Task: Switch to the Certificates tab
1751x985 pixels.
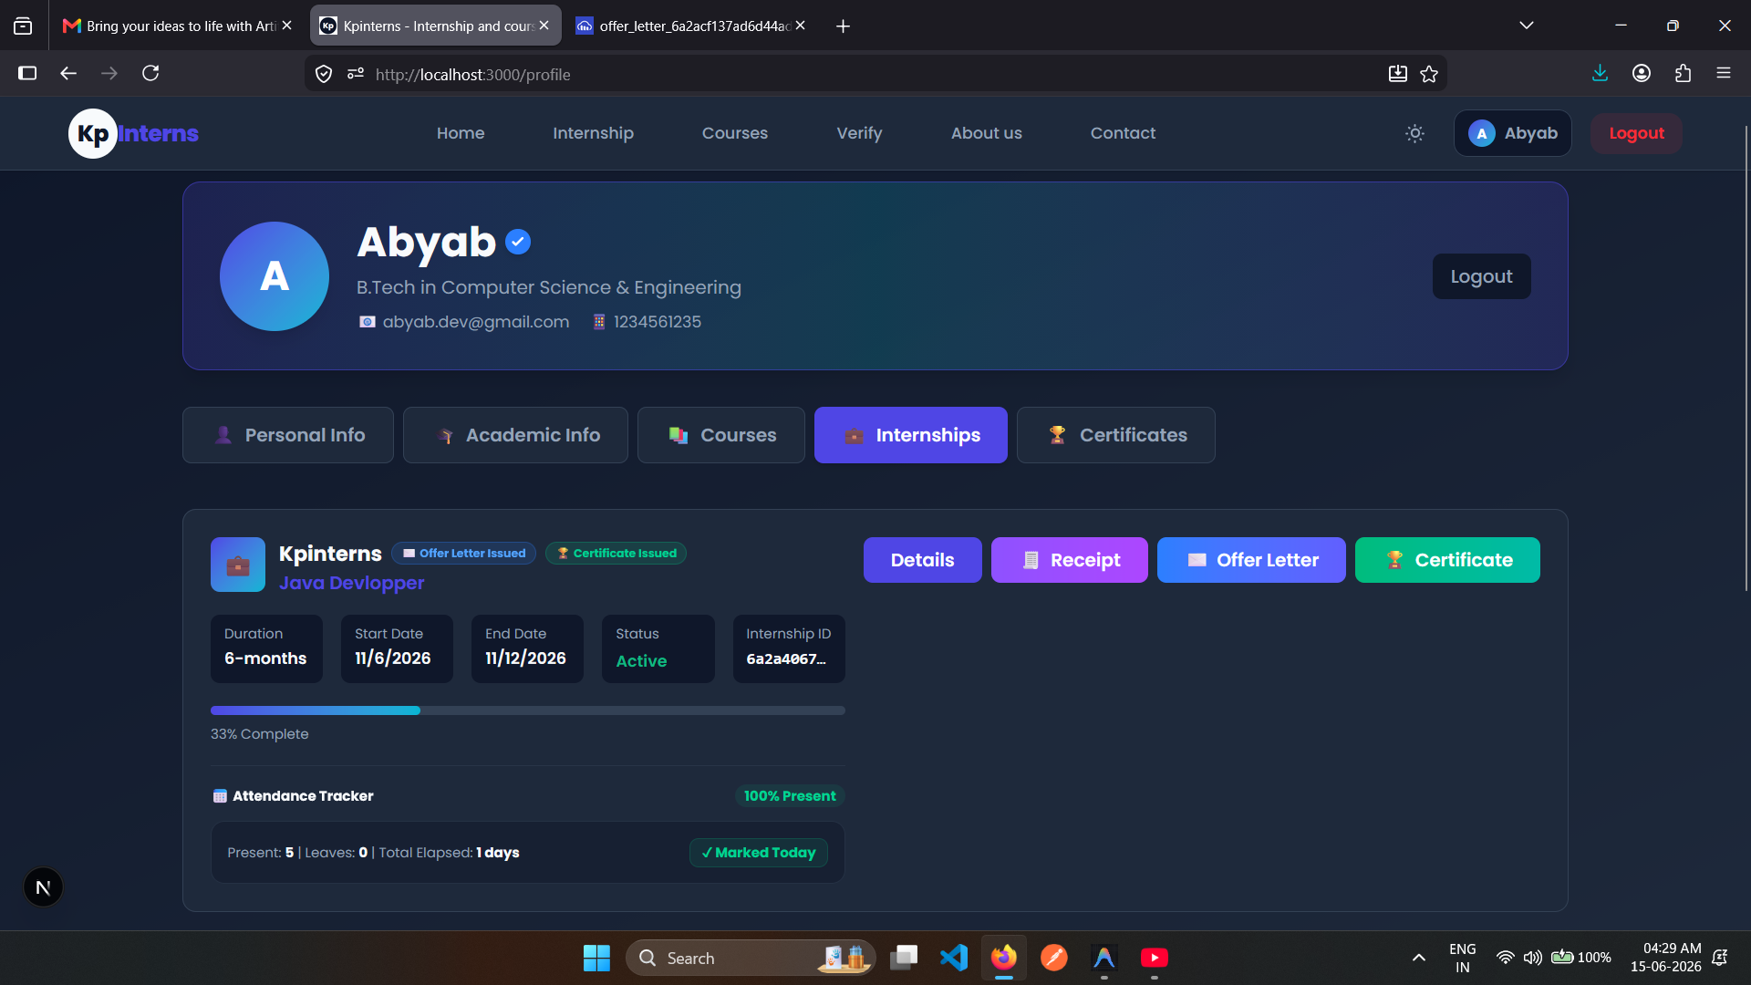Action: tap(1115, 435)
